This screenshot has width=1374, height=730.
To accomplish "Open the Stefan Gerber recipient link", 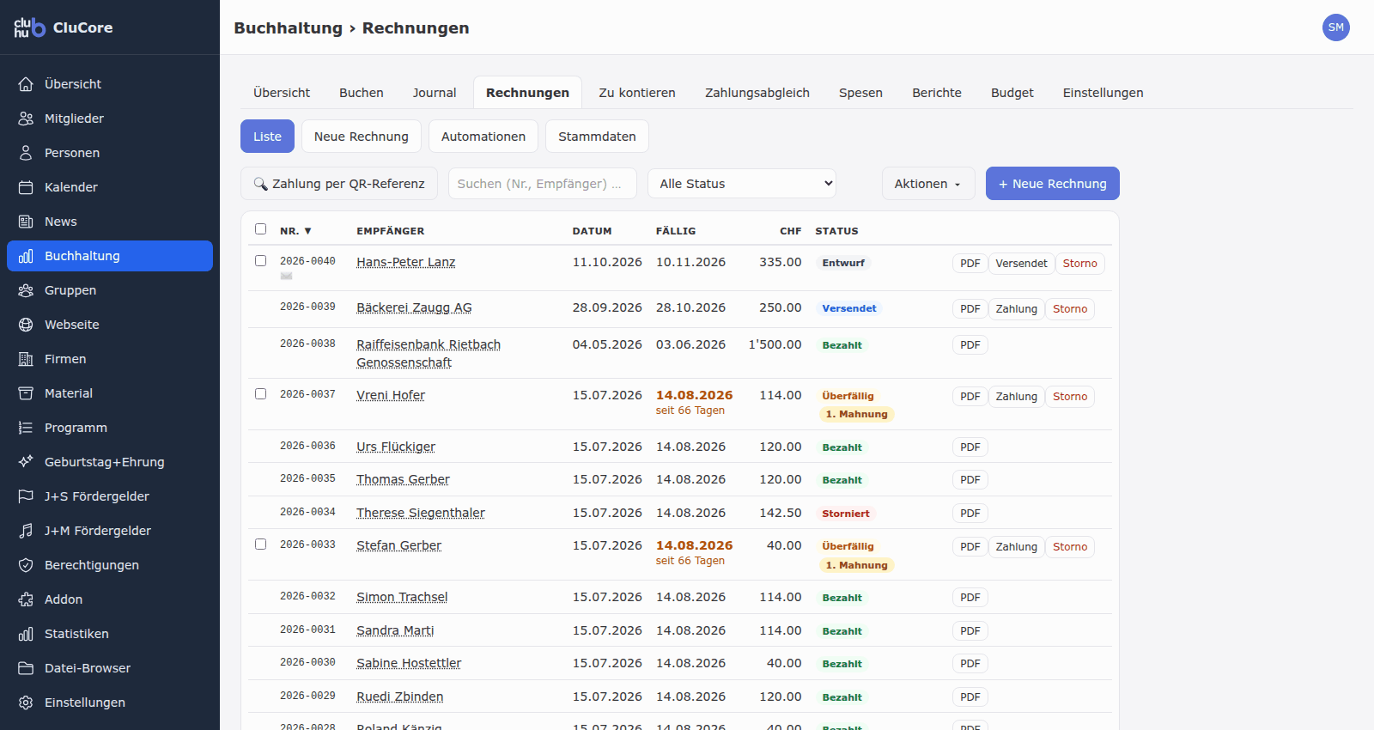I will coord(398,545).
